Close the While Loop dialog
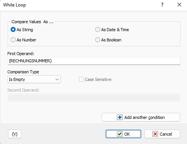Image resolution: width=187 pixels, height=144 pixels. 179,5
